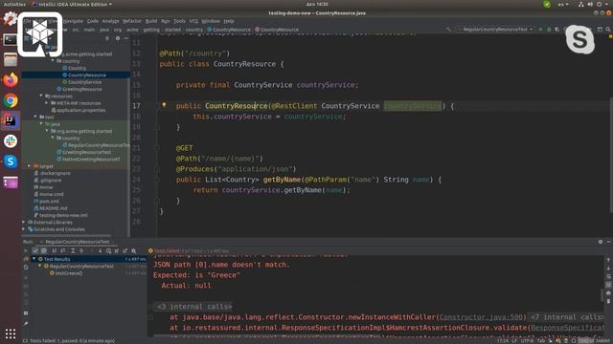Sort test results by duration
This screenshot has width=613, height=344.
63,250
